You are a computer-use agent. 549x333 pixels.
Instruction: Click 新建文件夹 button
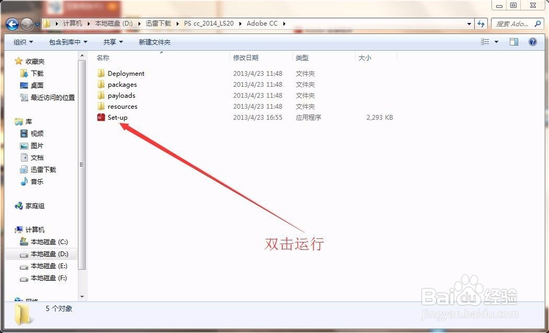click(155, 42)
